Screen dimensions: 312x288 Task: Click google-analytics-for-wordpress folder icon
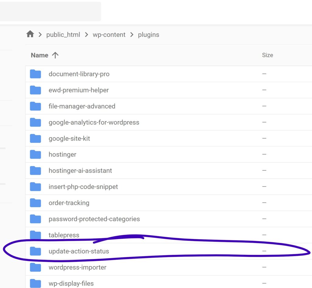coord(35,122)
